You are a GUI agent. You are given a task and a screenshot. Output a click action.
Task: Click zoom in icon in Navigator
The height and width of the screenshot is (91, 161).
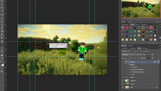click(x=157, y=22)
